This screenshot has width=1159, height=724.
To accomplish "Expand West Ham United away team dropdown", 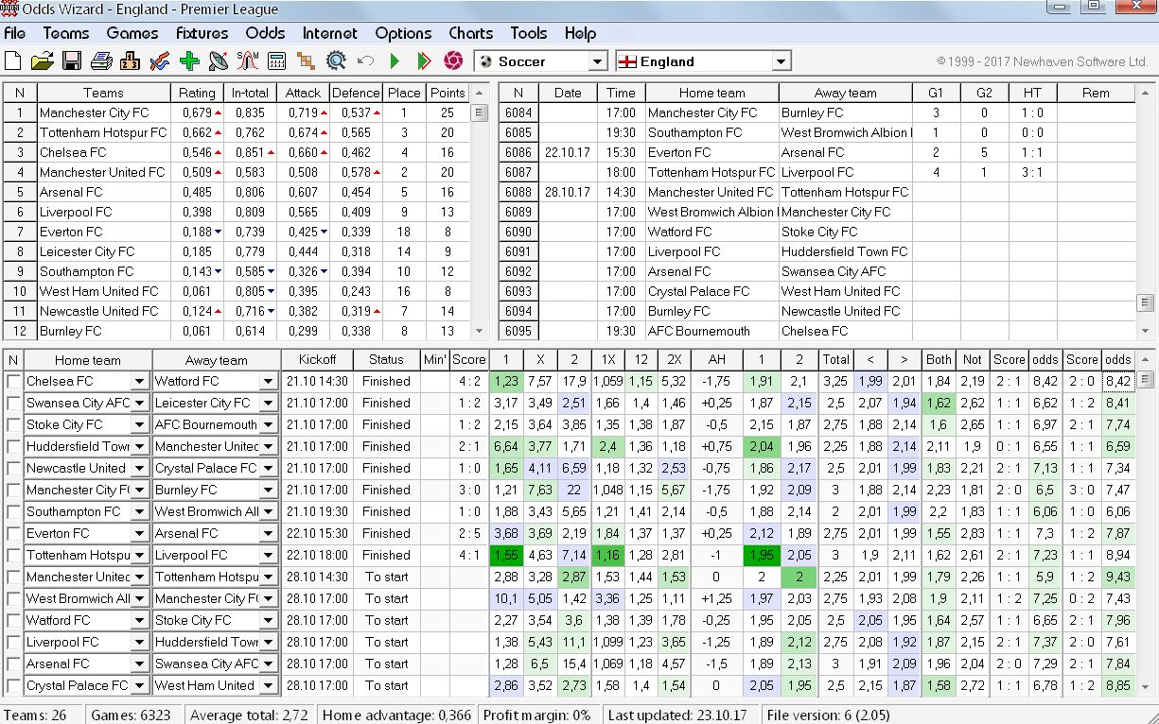I will click(268, 685).
